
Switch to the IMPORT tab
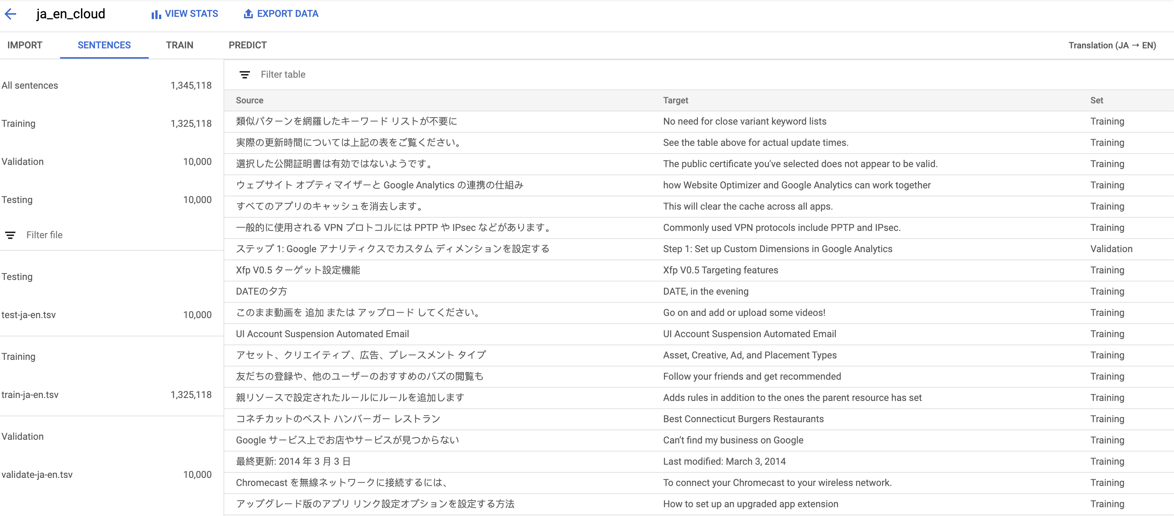(25, 45)
